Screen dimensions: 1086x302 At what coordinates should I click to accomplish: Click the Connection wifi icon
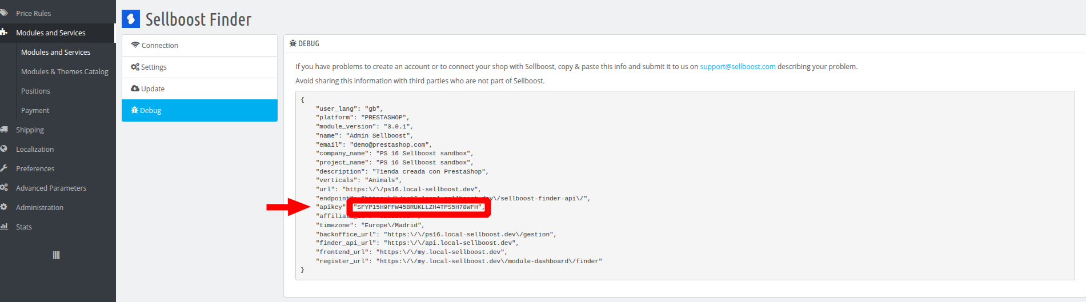coord(135,45)
